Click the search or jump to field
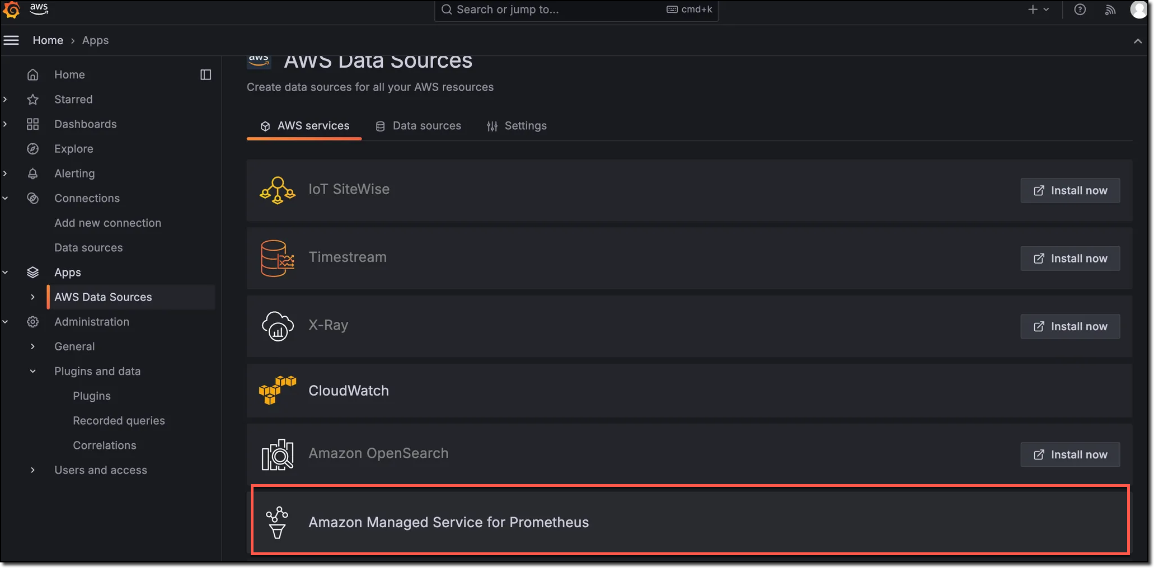1154x568 pixels. (x=560, y=10)
